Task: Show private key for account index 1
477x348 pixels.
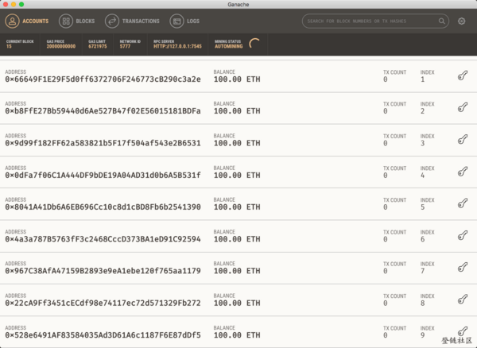Action: point(463,75)
